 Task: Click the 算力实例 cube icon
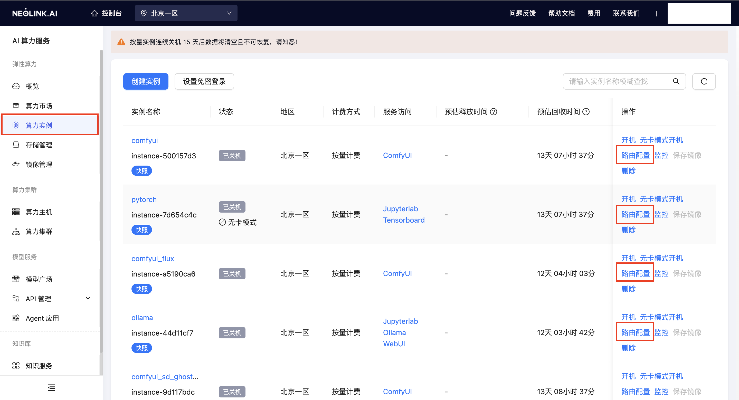pyautogui.click(x=16, y=125)
